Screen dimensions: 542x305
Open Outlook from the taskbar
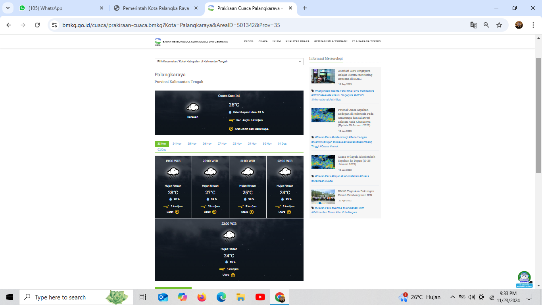[x=163, y=297]
